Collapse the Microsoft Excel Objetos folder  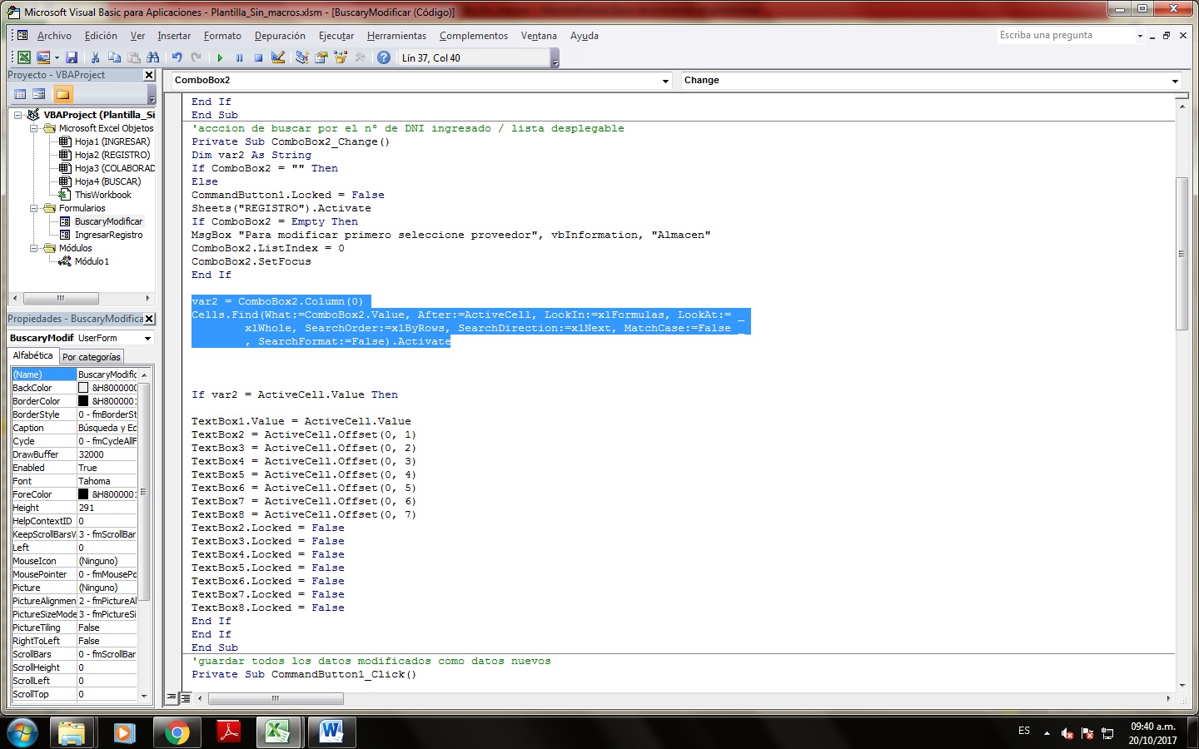coord(34,128)
